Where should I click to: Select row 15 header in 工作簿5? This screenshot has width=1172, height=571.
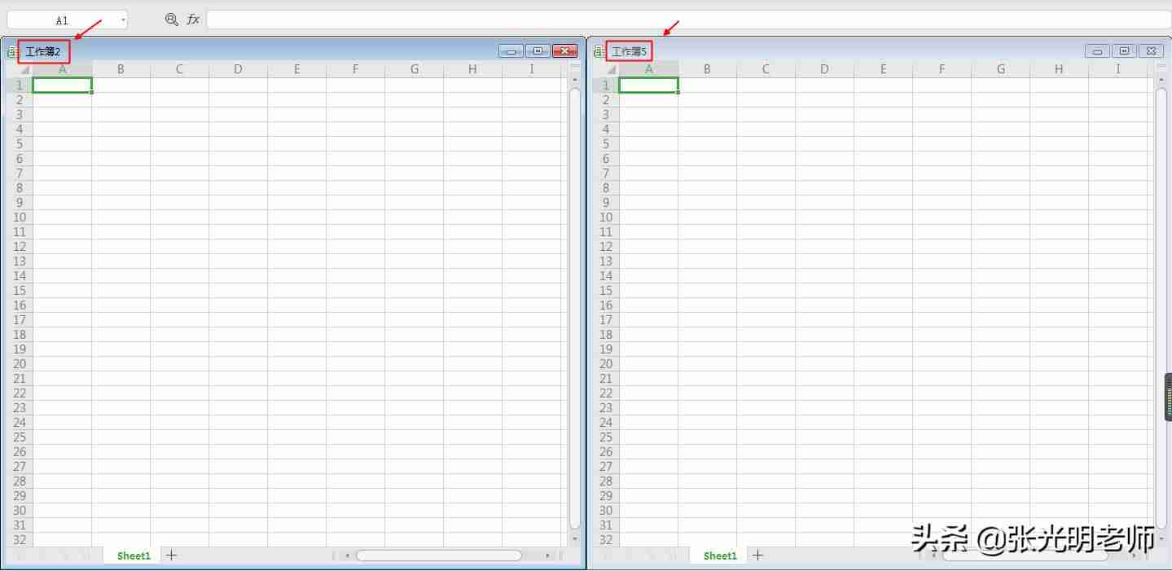click(606, 291)
